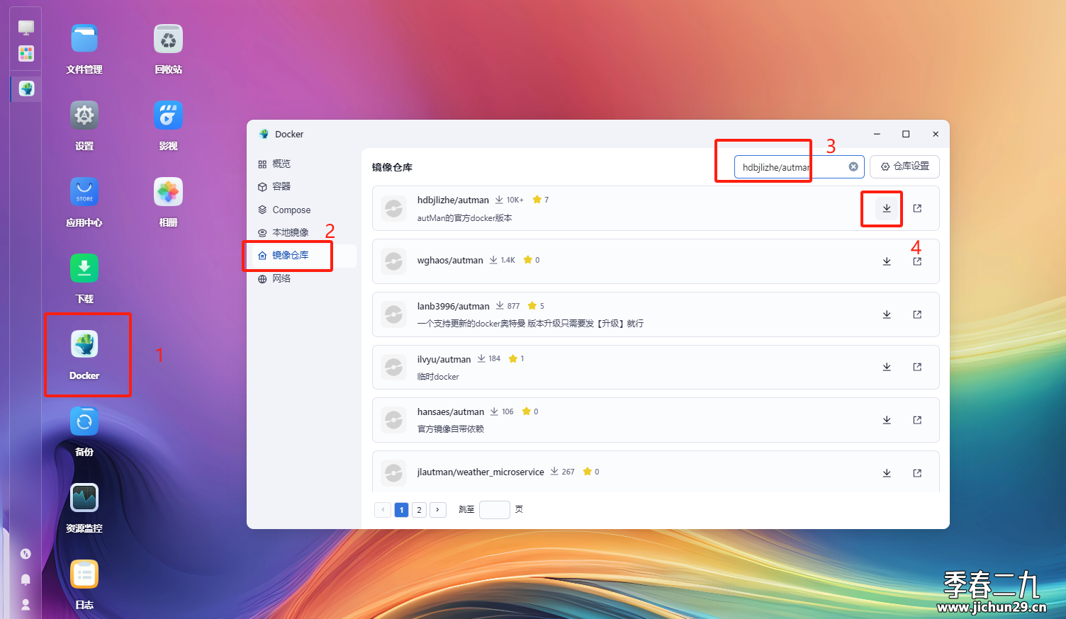The height and width of the screenshot is (619, 1066).
Task: Click the 镜像仓库 page heading
Action: pyautogui.click(x=392, y=167)
